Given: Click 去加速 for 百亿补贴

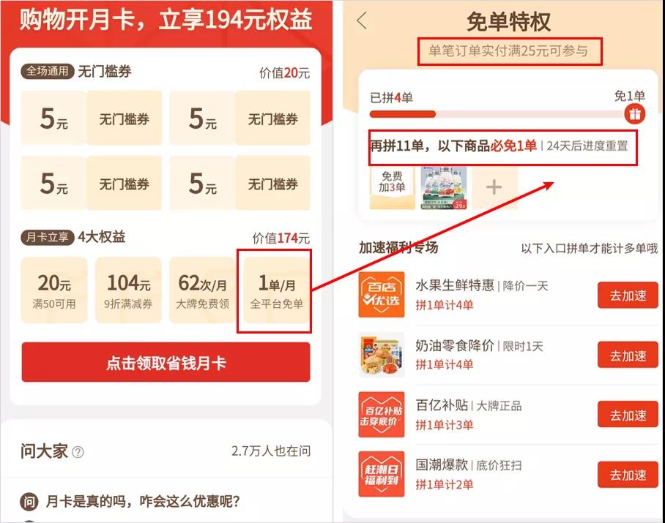Looking at the screenshot, I should coord(628,415).
